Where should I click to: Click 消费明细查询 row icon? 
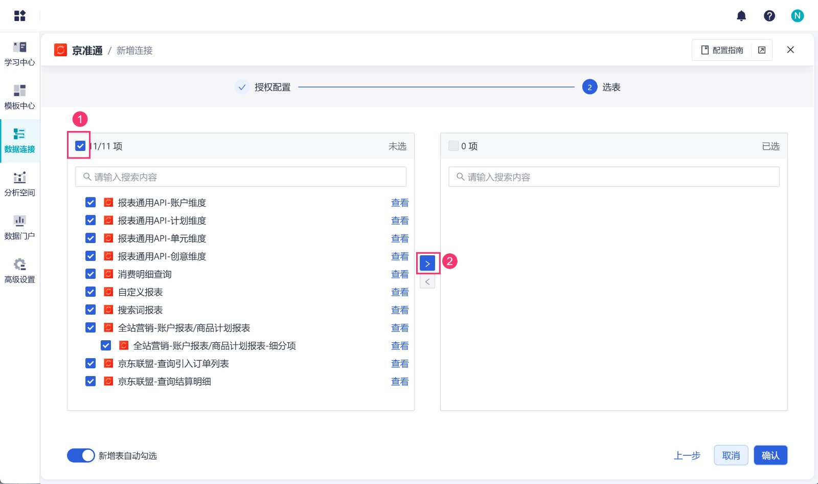(x=108, y=274)
